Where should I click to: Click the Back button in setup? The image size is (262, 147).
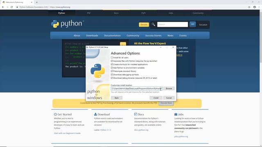[117, 98]
